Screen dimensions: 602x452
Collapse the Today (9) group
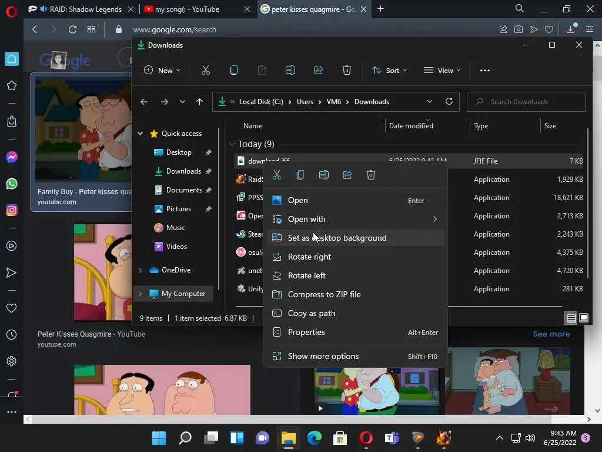(232, 144)
